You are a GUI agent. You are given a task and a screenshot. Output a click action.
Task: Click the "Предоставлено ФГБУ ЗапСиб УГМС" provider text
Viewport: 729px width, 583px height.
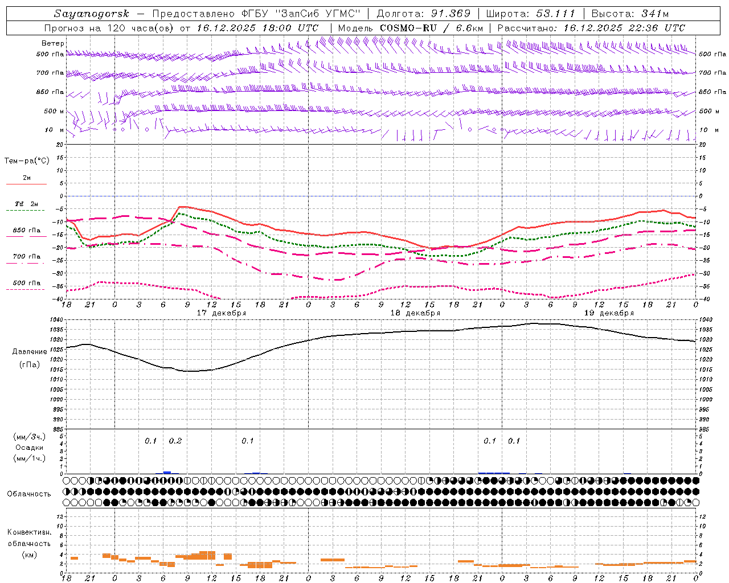click(x=257, y=14)
